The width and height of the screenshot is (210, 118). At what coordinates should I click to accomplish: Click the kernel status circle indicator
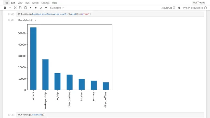click(205, 8)
